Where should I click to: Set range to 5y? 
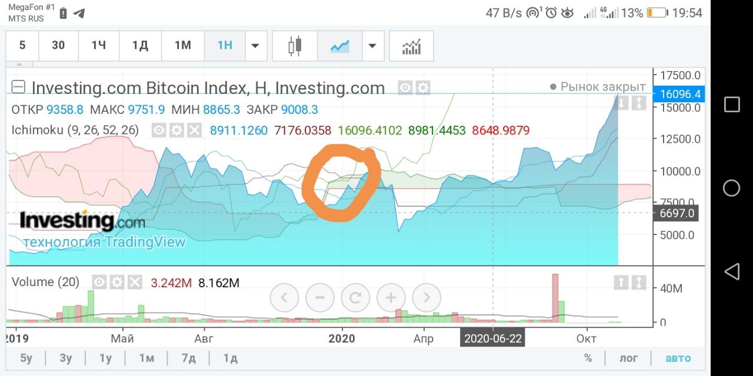(26, 358)
